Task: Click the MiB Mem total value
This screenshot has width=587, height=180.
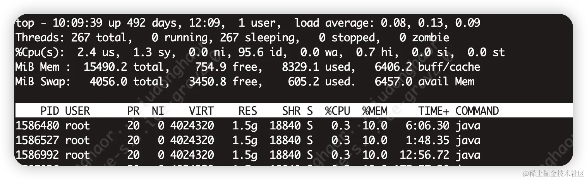Action: (x=105, y=67)
